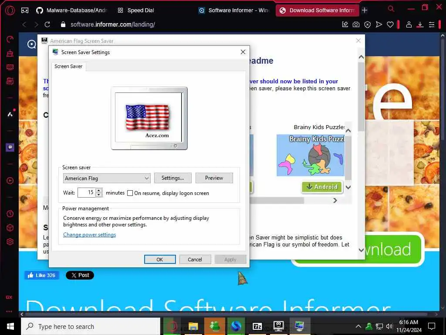
Task: Click Cancel in Screen Saver Settings
Action: [195, 260]
